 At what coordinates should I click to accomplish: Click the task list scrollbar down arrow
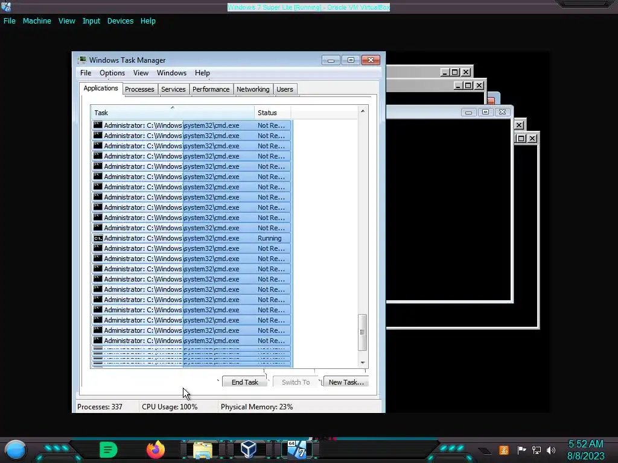click(363, 362)
